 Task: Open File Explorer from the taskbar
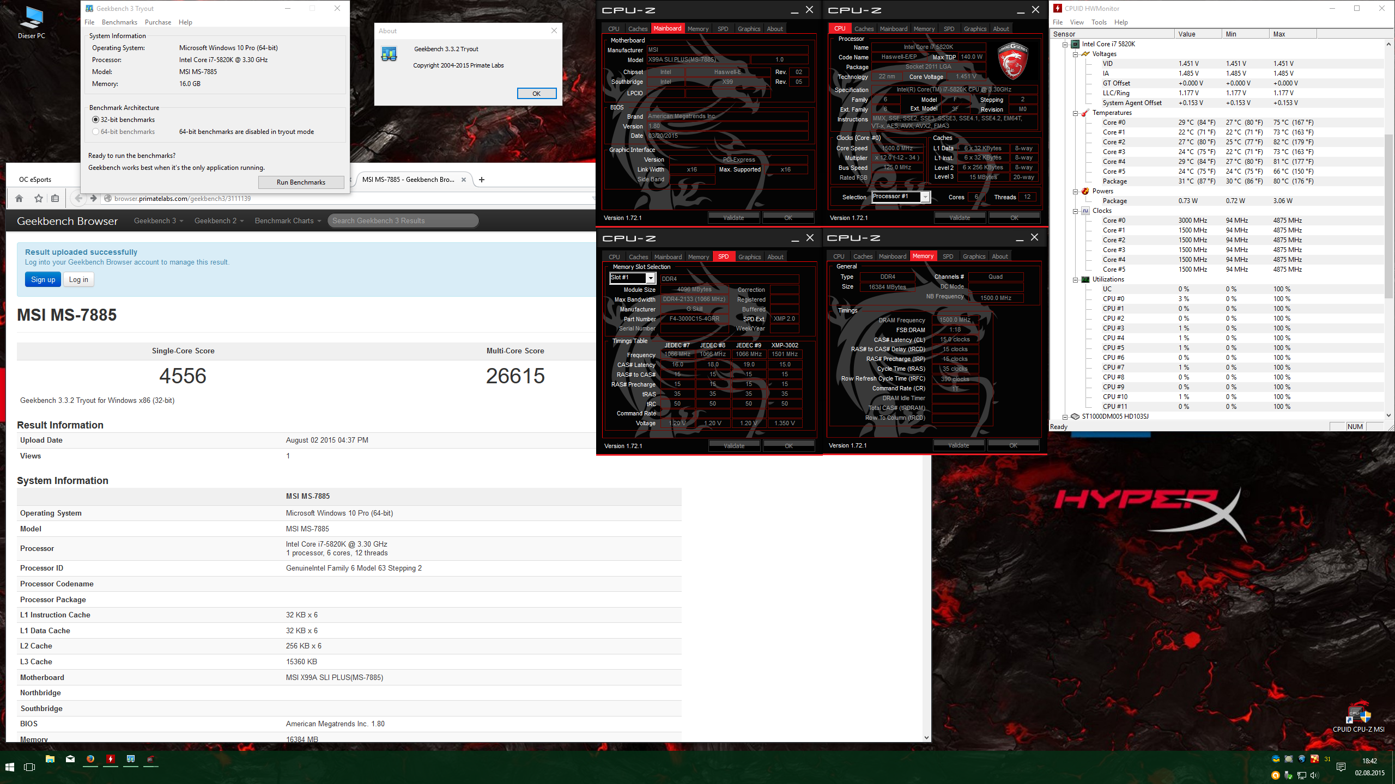50,759
